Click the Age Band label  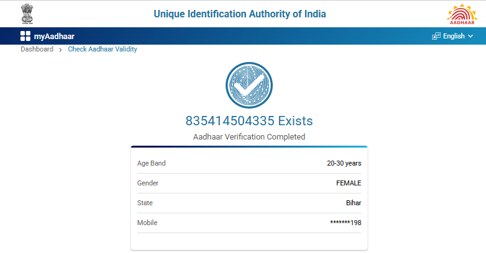point(151,163)
